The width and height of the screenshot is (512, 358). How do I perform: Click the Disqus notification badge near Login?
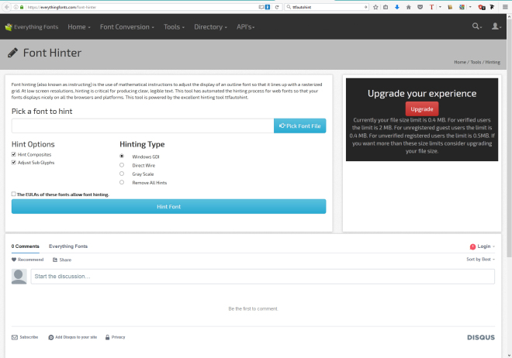pyautogui.click(x=472, y=247)
